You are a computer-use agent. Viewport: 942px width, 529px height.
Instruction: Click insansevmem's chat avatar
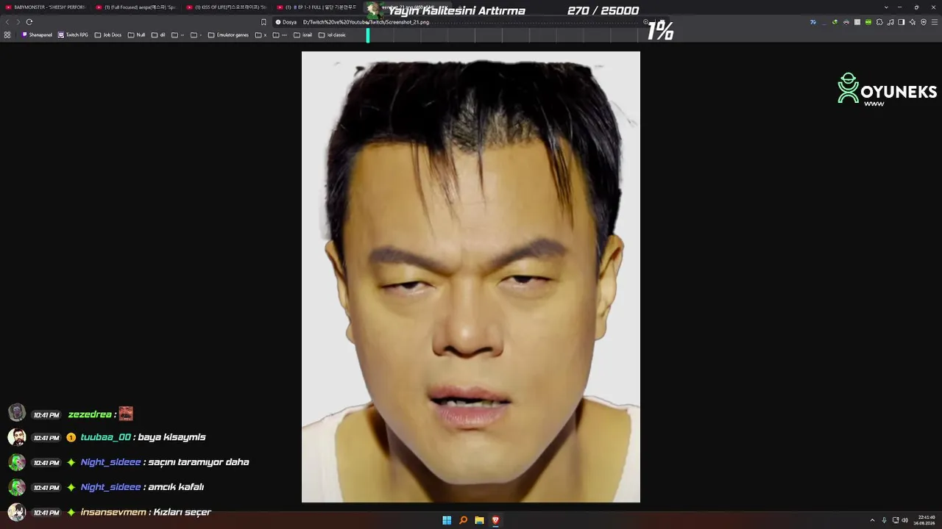tap(17, 512)
